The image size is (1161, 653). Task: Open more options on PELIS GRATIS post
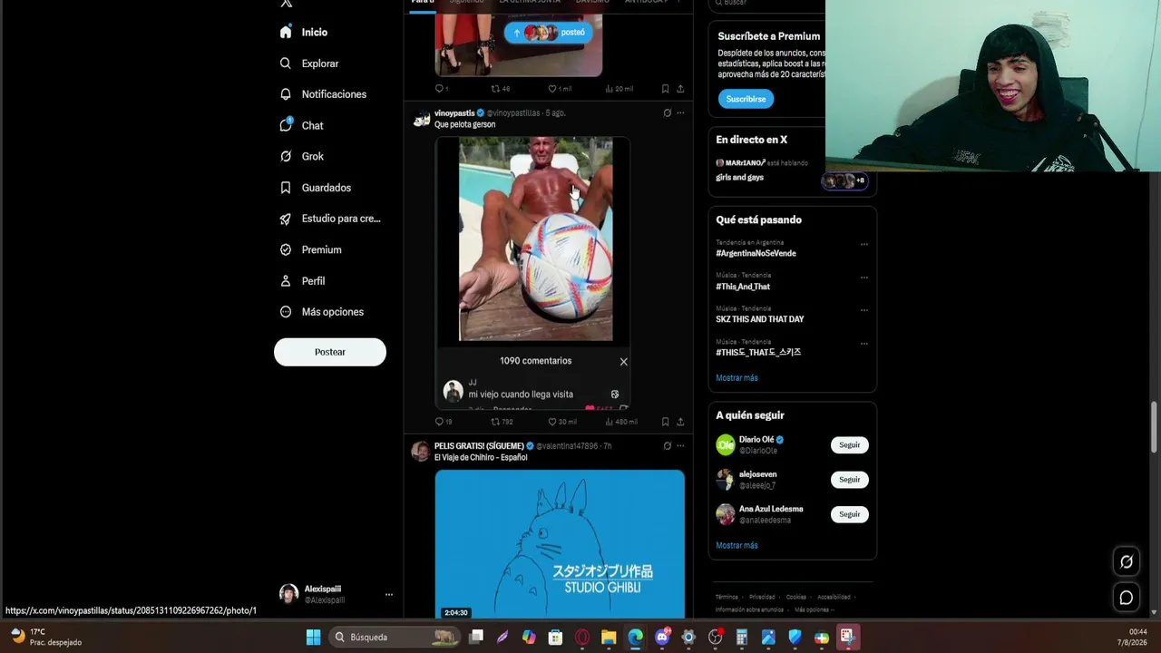pyautogui.click(x=680, y=446)
